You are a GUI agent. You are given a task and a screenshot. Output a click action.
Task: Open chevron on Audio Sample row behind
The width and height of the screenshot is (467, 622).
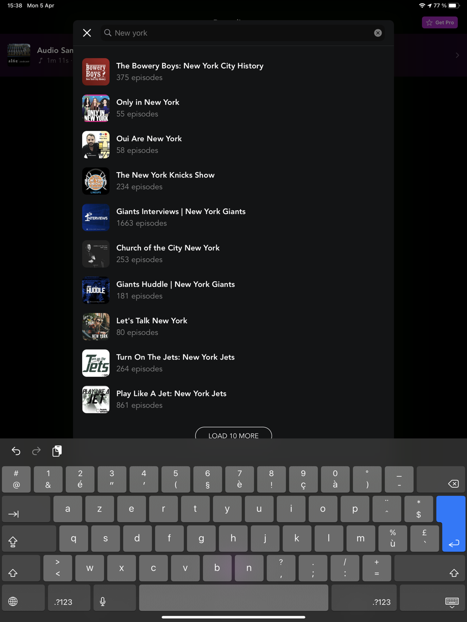coord(457,55)
